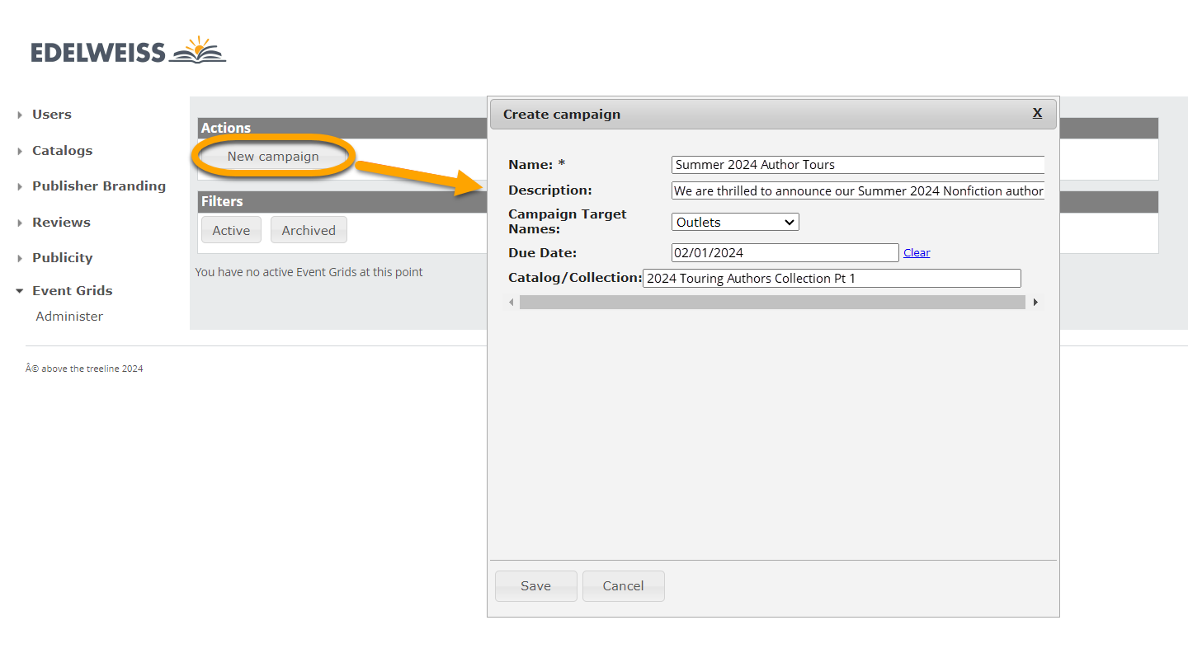The width and height of the screenshot is (1188, 653).
Task: Click the campaign Name input field
Action: point(858,165)
